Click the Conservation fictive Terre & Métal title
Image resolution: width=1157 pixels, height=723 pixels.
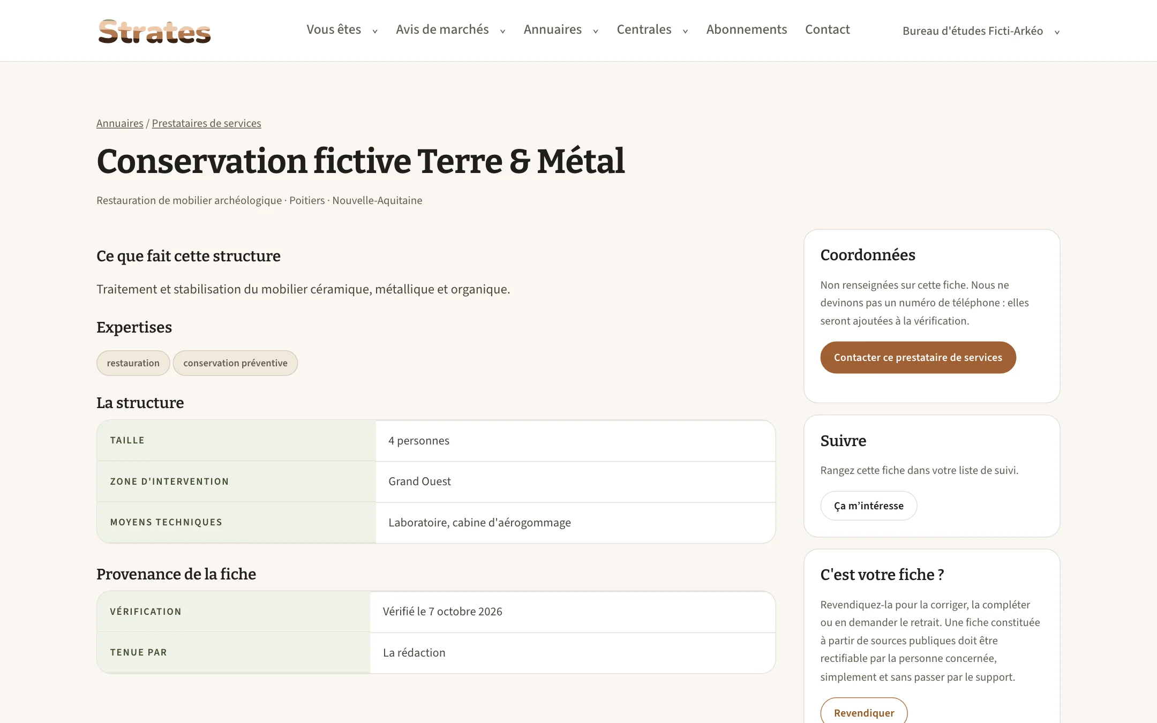click(x=360, y=161)
